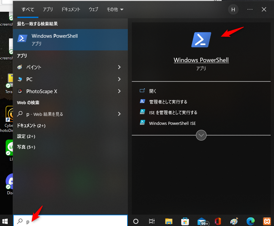Viewport: 274px width, 226px height.
Task: Switch to the アプリ tab
Action: [48, 9]
